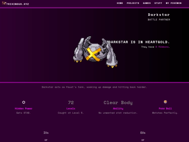Click the 'Caught at Level 5.' text
Screen dimensions: 189x142
pos(71,113)
